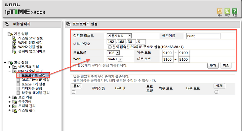
Task: Click the menu explorer magnifier icon
Action: [7, 24]
